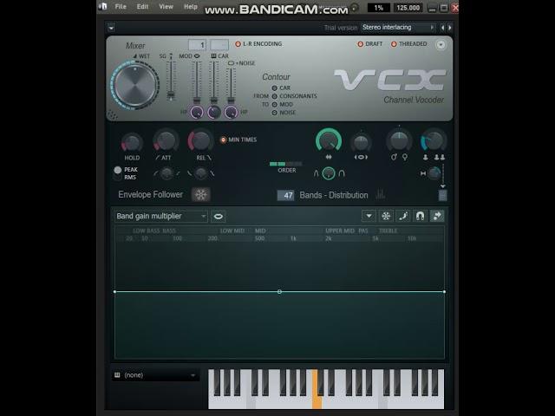
Task: Click the small stereo spread knob
Action: [x=434, y=173]
